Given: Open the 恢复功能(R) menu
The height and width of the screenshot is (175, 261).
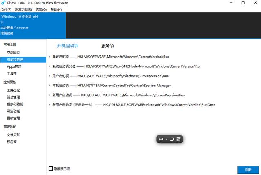Looking at the screenshot, I should click(x=24, y=9).
